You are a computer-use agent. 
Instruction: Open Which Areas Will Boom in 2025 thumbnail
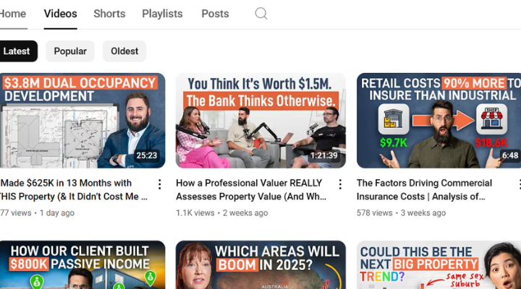260,264
